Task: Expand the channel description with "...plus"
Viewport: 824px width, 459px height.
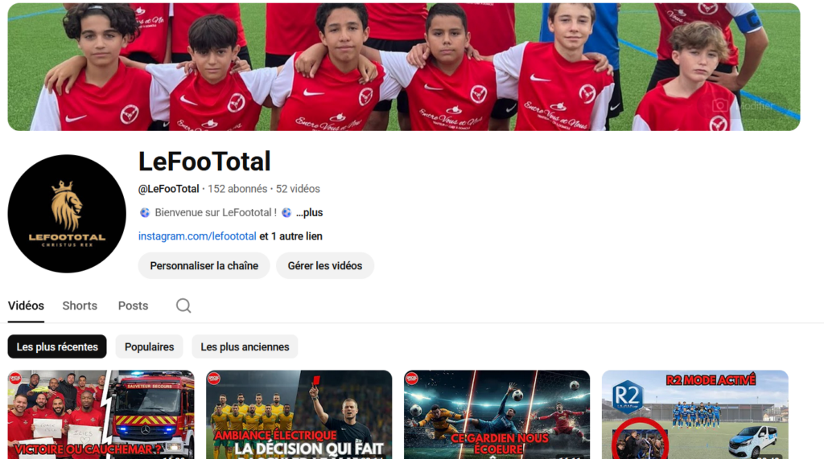Action: point(309,212)
